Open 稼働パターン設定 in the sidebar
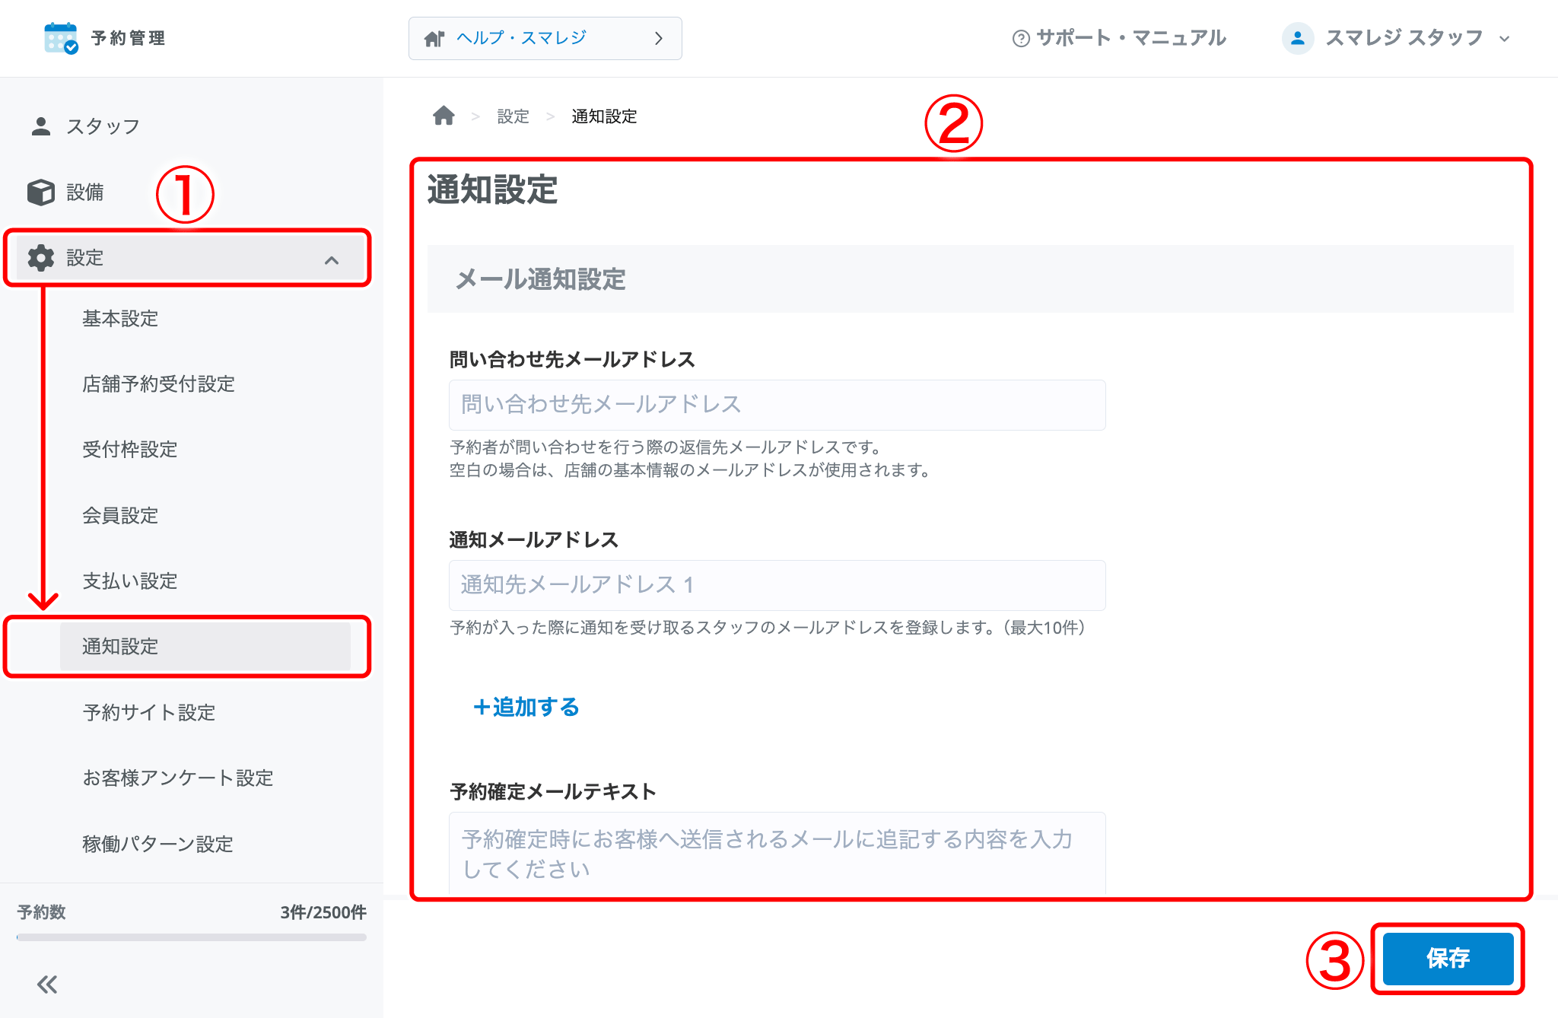Screen dimensions: 1558x1018 coord(157,844)
